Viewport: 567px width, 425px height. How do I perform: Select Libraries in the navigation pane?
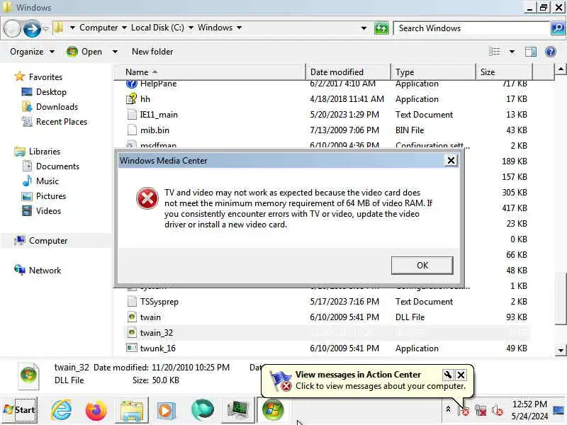point(45,152)
